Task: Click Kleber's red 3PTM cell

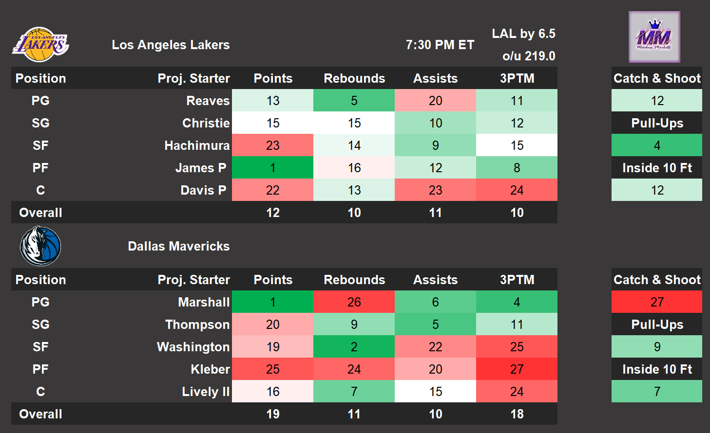Action: [517, 369]
